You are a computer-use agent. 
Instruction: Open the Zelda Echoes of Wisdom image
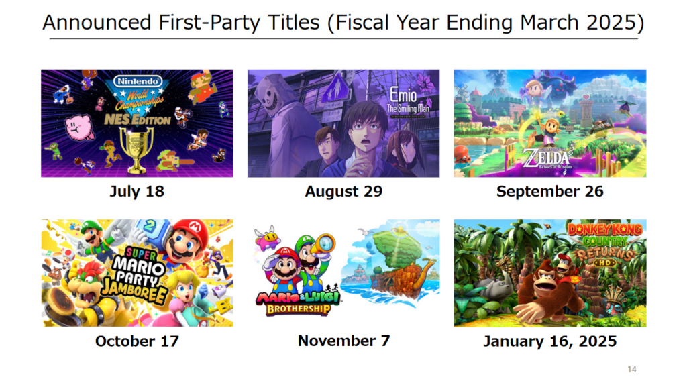coord(550,123)
